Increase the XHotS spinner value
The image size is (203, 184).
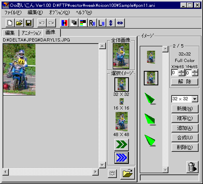(181, 71)
